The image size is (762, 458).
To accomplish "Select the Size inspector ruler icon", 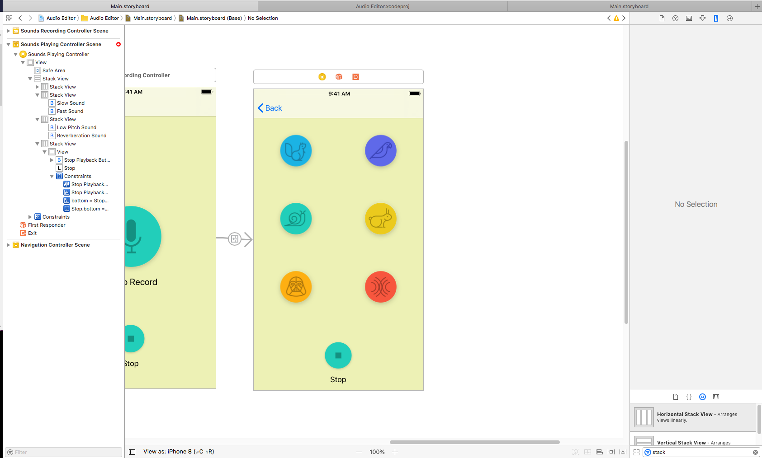I will (716, 19).
